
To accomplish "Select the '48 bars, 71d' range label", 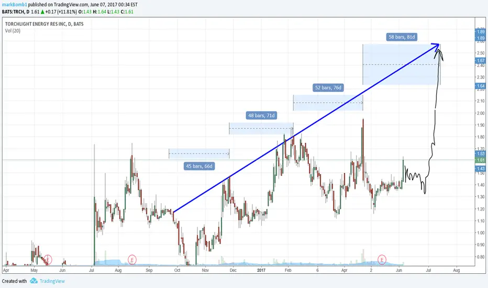I will 261,116.
